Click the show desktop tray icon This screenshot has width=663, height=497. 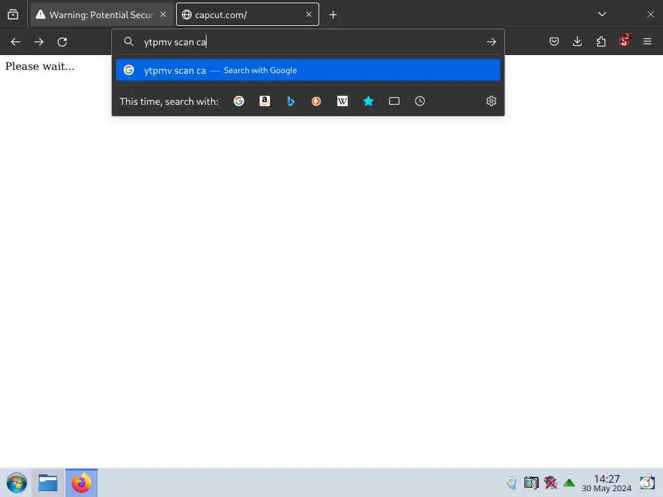[x=647, y=483]
